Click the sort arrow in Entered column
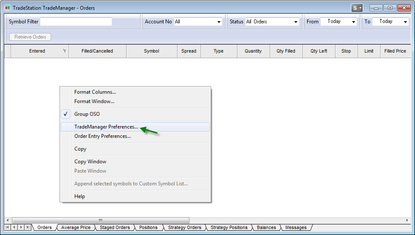This screenshot has width=415, height=235. (x=65, y=51)
